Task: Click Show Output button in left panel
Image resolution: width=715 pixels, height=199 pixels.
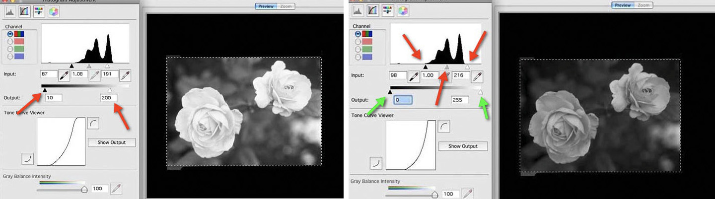Action: (x=112, y=142)
